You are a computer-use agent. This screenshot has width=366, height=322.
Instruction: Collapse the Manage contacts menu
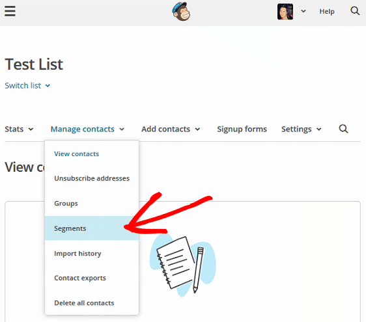point(87,129)
